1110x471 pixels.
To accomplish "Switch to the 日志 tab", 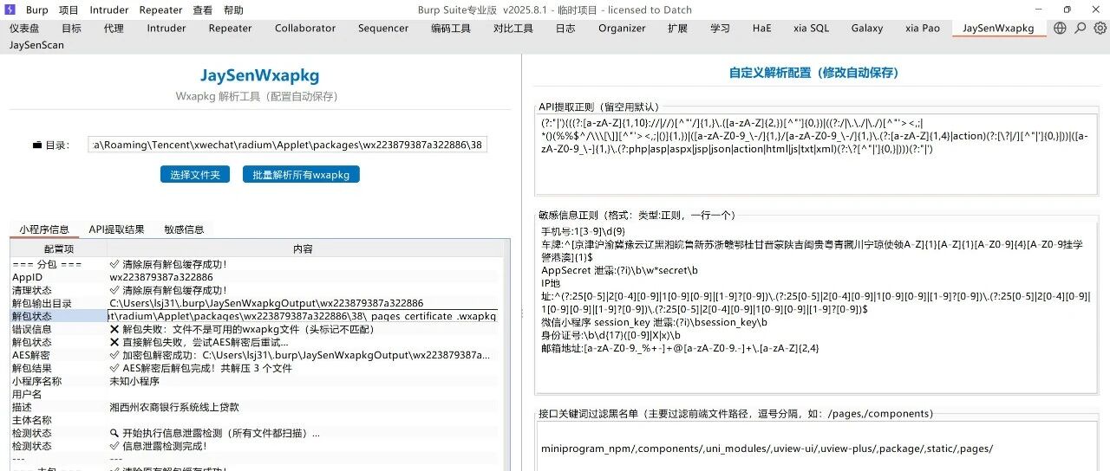I will pos(565,28).
